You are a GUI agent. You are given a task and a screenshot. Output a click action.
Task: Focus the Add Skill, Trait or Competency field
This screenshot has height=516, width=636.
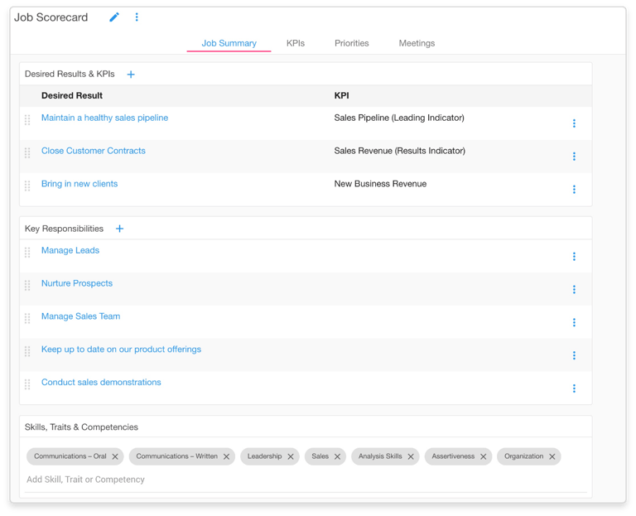pos(306,480)
